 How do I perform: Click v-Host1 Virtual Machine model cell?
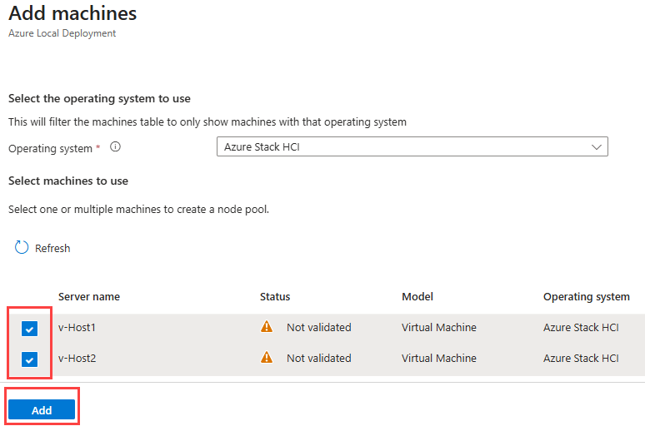pos(439,327)
